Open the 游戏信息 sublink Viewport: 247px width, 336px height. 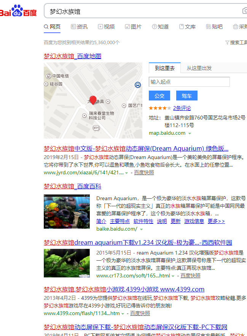click(194, 221)
